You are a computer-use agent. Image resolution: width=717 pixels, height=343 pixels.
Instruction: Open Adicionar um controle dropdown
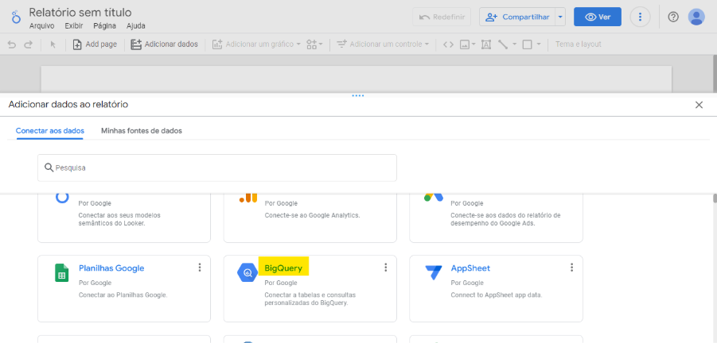coord(383,44)
